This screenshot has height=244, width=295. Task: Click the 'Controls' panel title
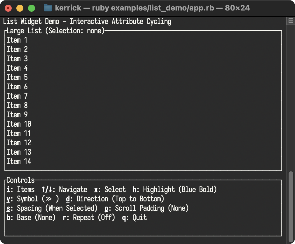20,180
